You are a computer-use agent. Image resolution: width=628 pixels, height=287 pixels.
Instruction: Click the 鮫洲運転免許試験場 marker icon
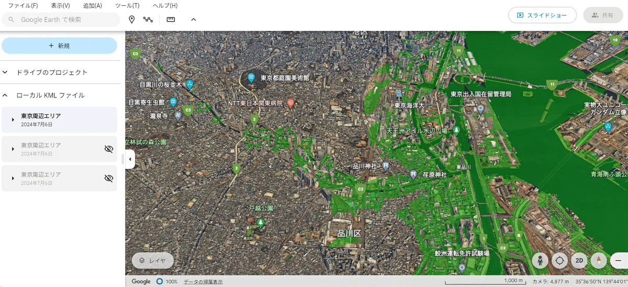click(x=462, y=268)
